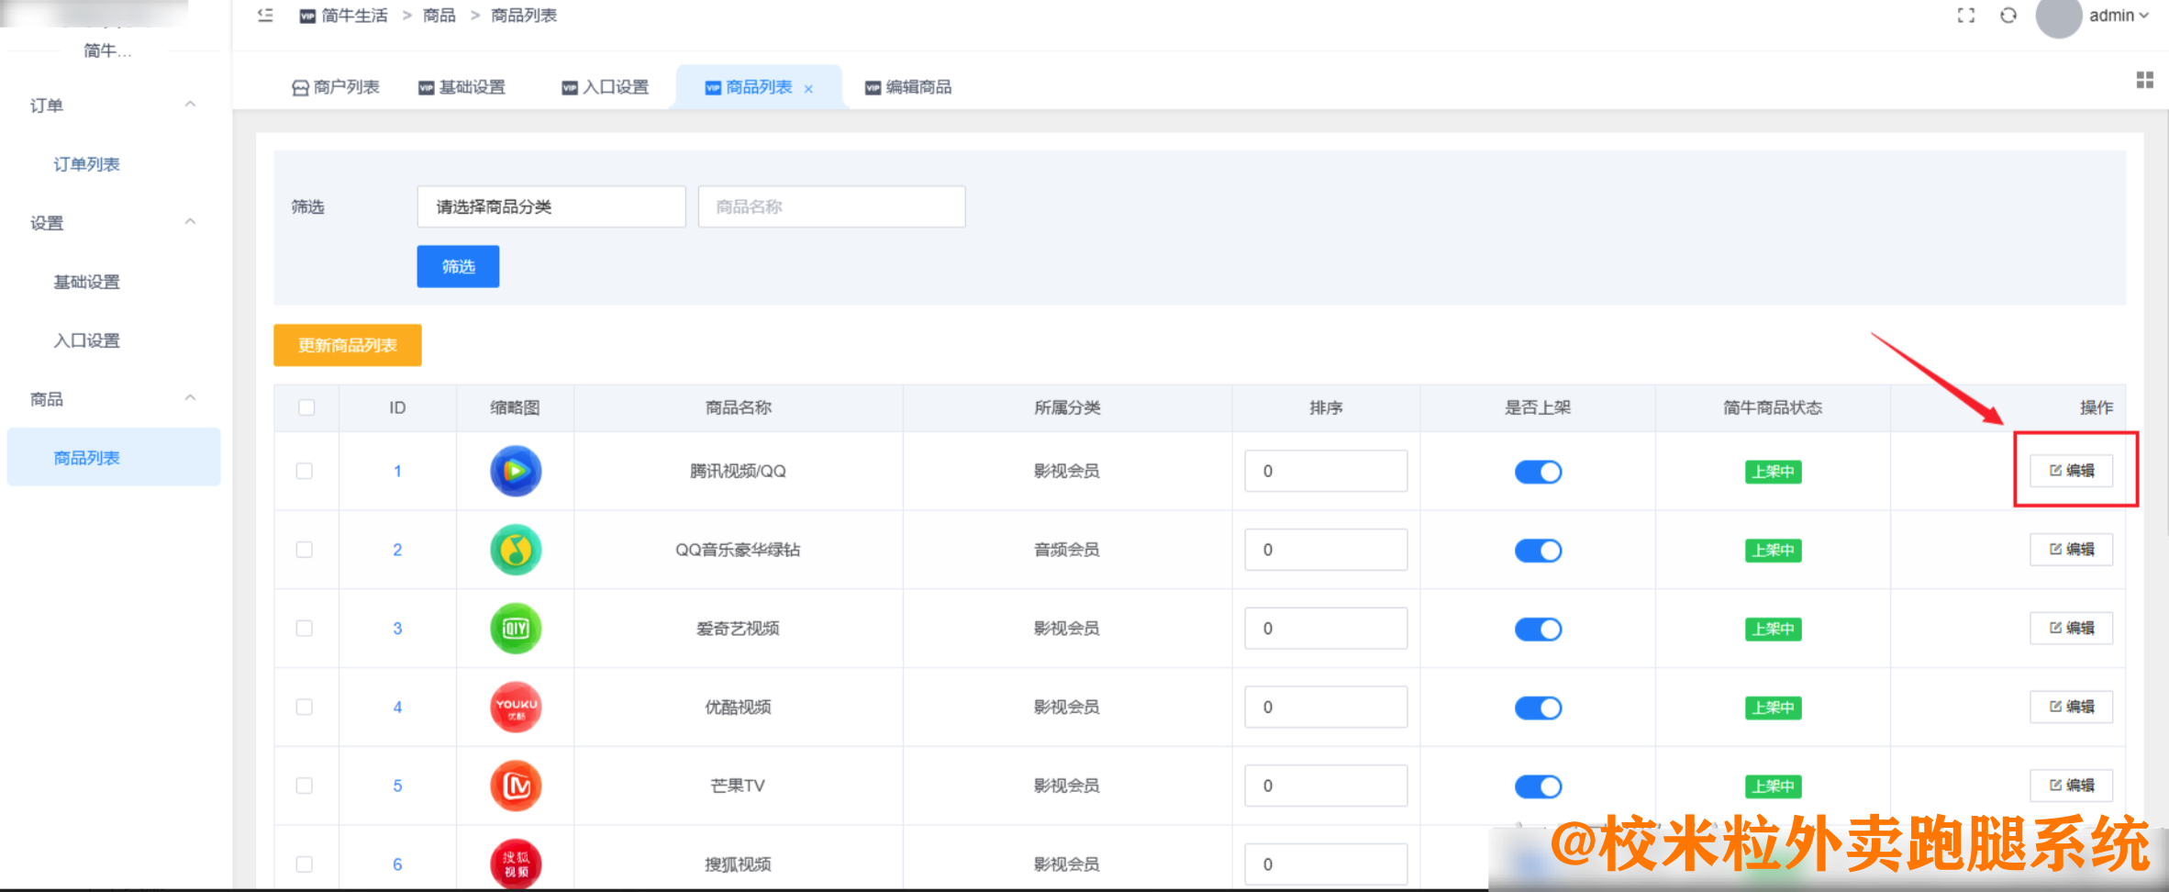This screenshot has width=2169, height=892.
Task: Open the admin account dropdown menu
Action: 2120,16
